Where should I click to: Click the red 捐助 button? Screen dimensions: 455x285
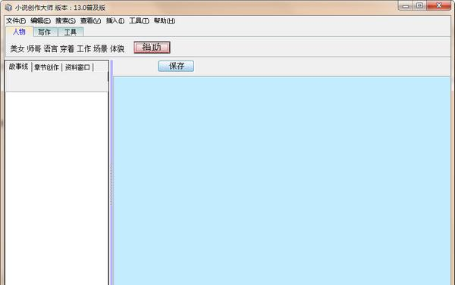tap(152, 48)
